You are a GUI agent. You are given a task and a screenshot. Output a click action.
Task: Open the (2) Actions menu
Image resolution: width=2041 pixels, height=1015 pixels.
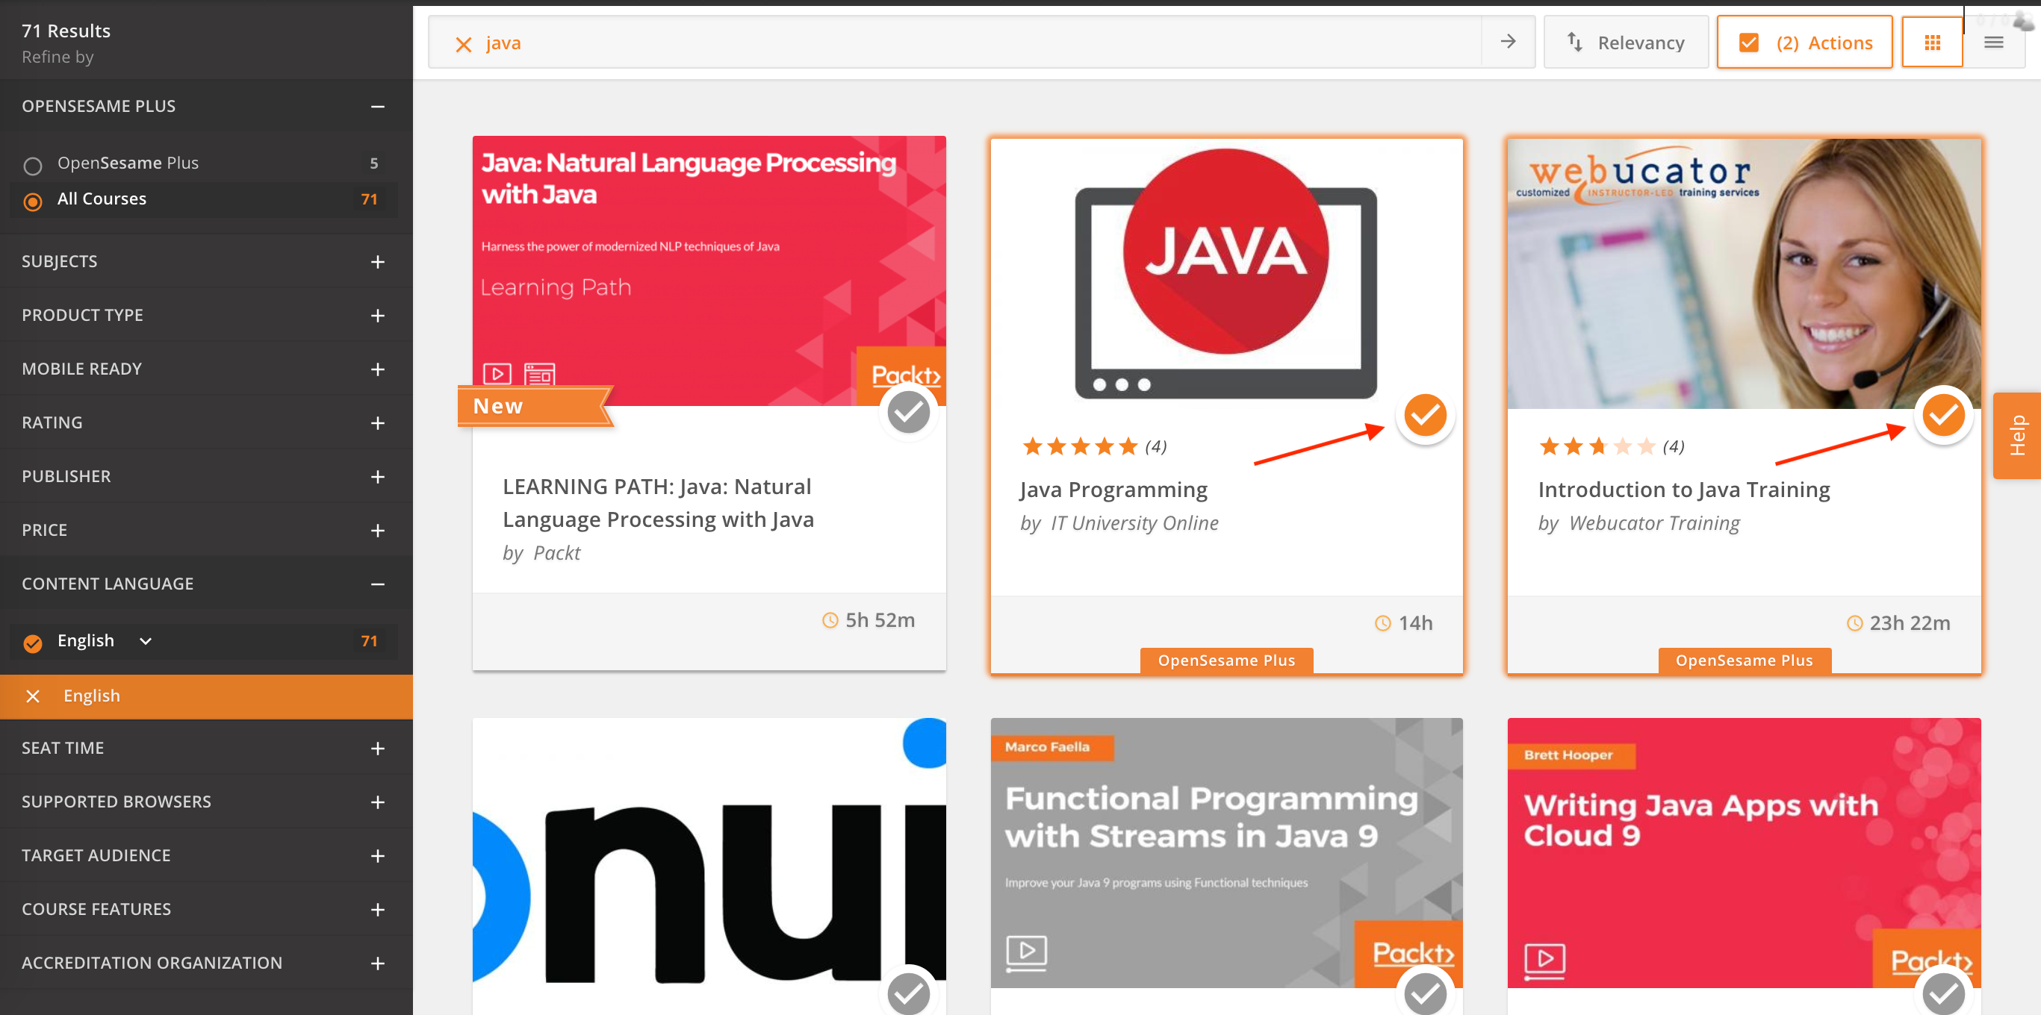[x=1804, y=43]
